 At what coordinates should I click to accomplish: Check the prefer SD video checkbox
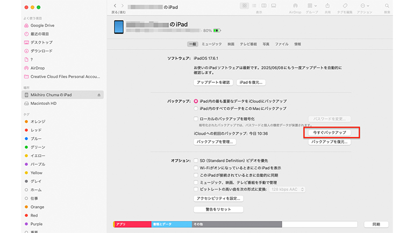pyautogui.click(x=196, y=160)
